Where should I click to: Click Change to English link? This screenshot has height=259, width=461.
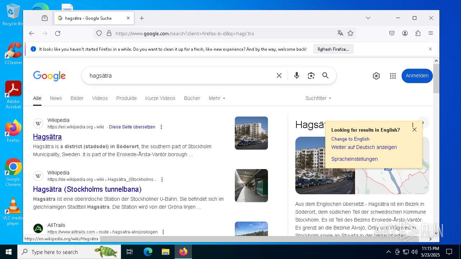350,139
